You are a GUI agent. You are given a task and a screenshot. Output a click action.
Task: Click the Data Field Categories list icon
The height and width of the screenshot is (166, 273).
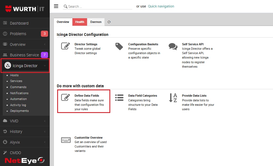[119, 98]
